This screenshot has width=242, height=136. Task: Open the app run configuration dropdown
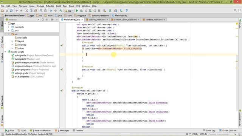click(69, 11)
